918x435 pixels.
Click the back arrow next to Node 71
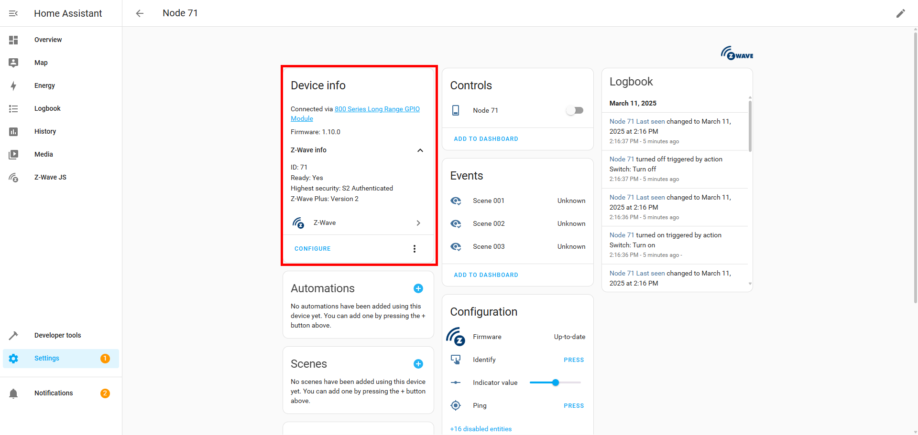(x=140, y=13)
